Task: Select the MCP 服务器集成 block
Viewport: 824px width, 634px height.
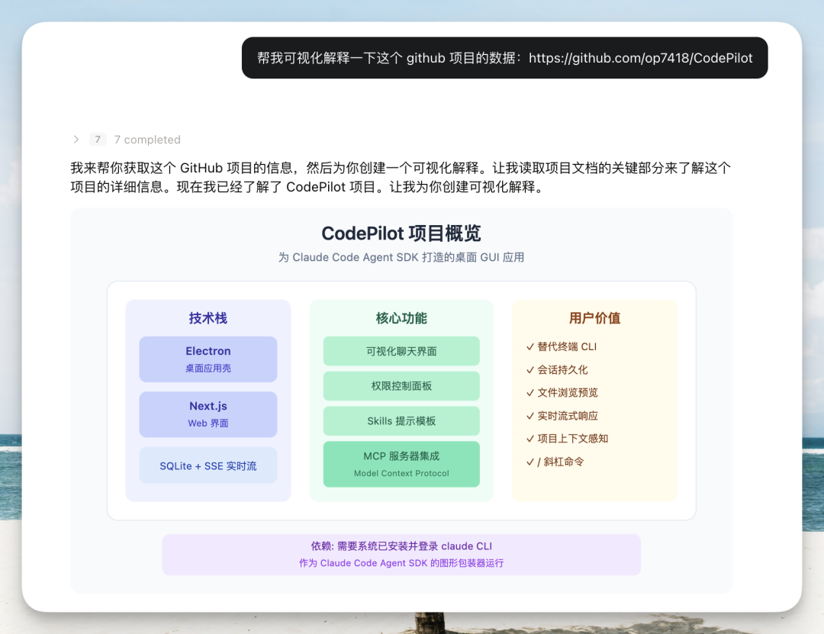Action: pos(401,464)
